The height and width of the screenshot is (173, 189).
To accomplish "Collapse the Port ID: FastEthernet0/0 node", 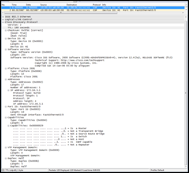I will (6, 106).
